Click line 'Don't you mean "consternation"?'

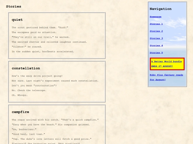pyautogui.click(x=34, y=86)
